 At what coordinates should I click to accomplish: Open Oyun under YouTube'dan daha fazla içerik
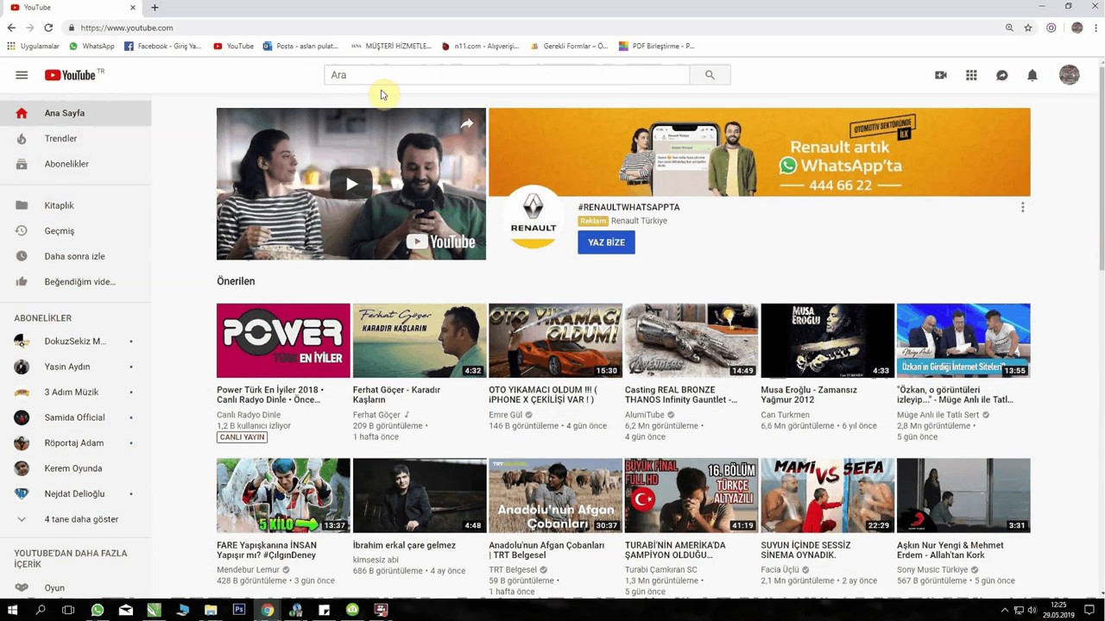[75, 587]
